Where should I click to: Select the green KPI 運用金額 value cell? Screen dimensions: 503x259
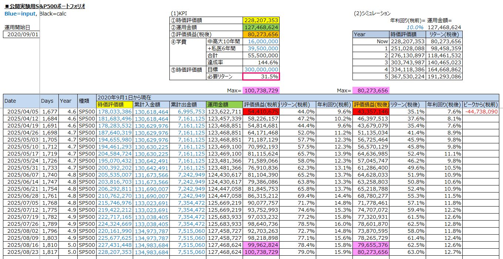point(261,27)
